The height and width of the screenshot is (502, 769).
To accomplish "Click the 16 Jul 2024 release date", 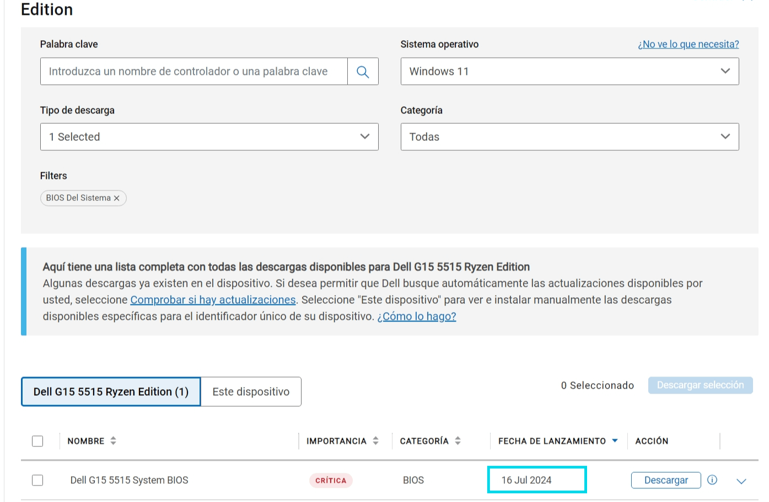I will [526, 480].
